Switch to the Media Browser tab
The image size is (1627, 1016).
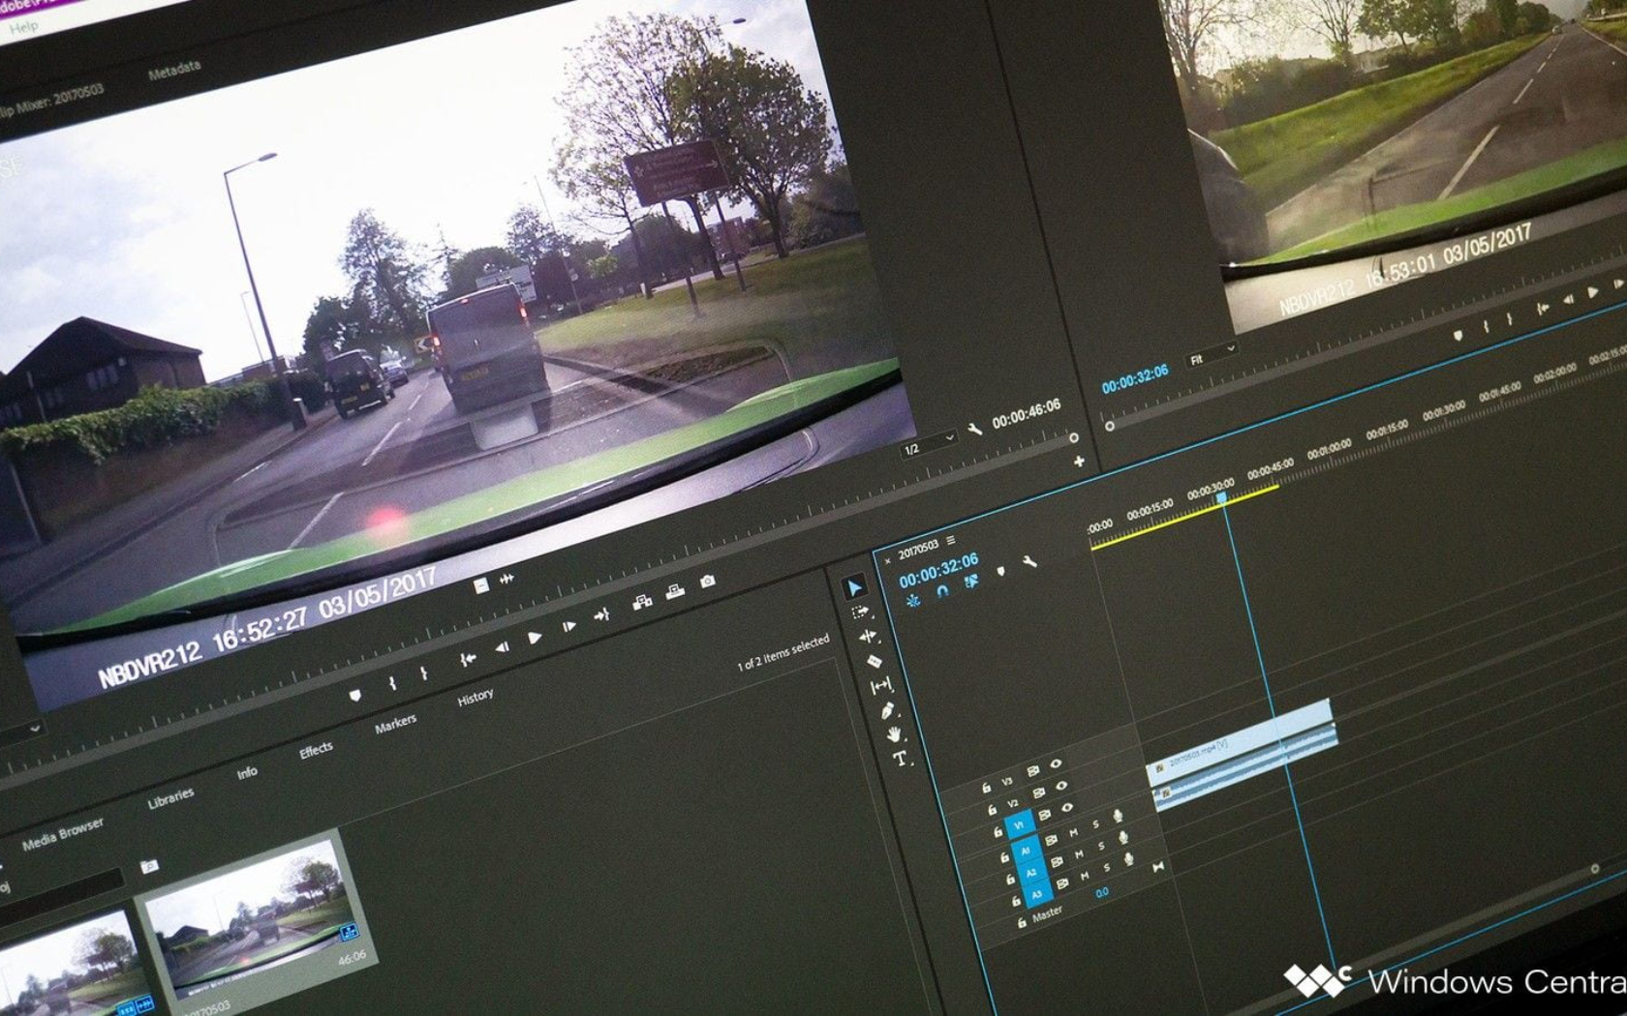[x=63, y=834]
